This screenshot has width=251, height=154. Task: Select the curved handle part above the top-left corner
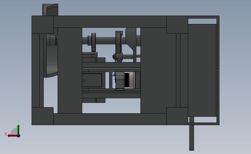click(50, 10)
